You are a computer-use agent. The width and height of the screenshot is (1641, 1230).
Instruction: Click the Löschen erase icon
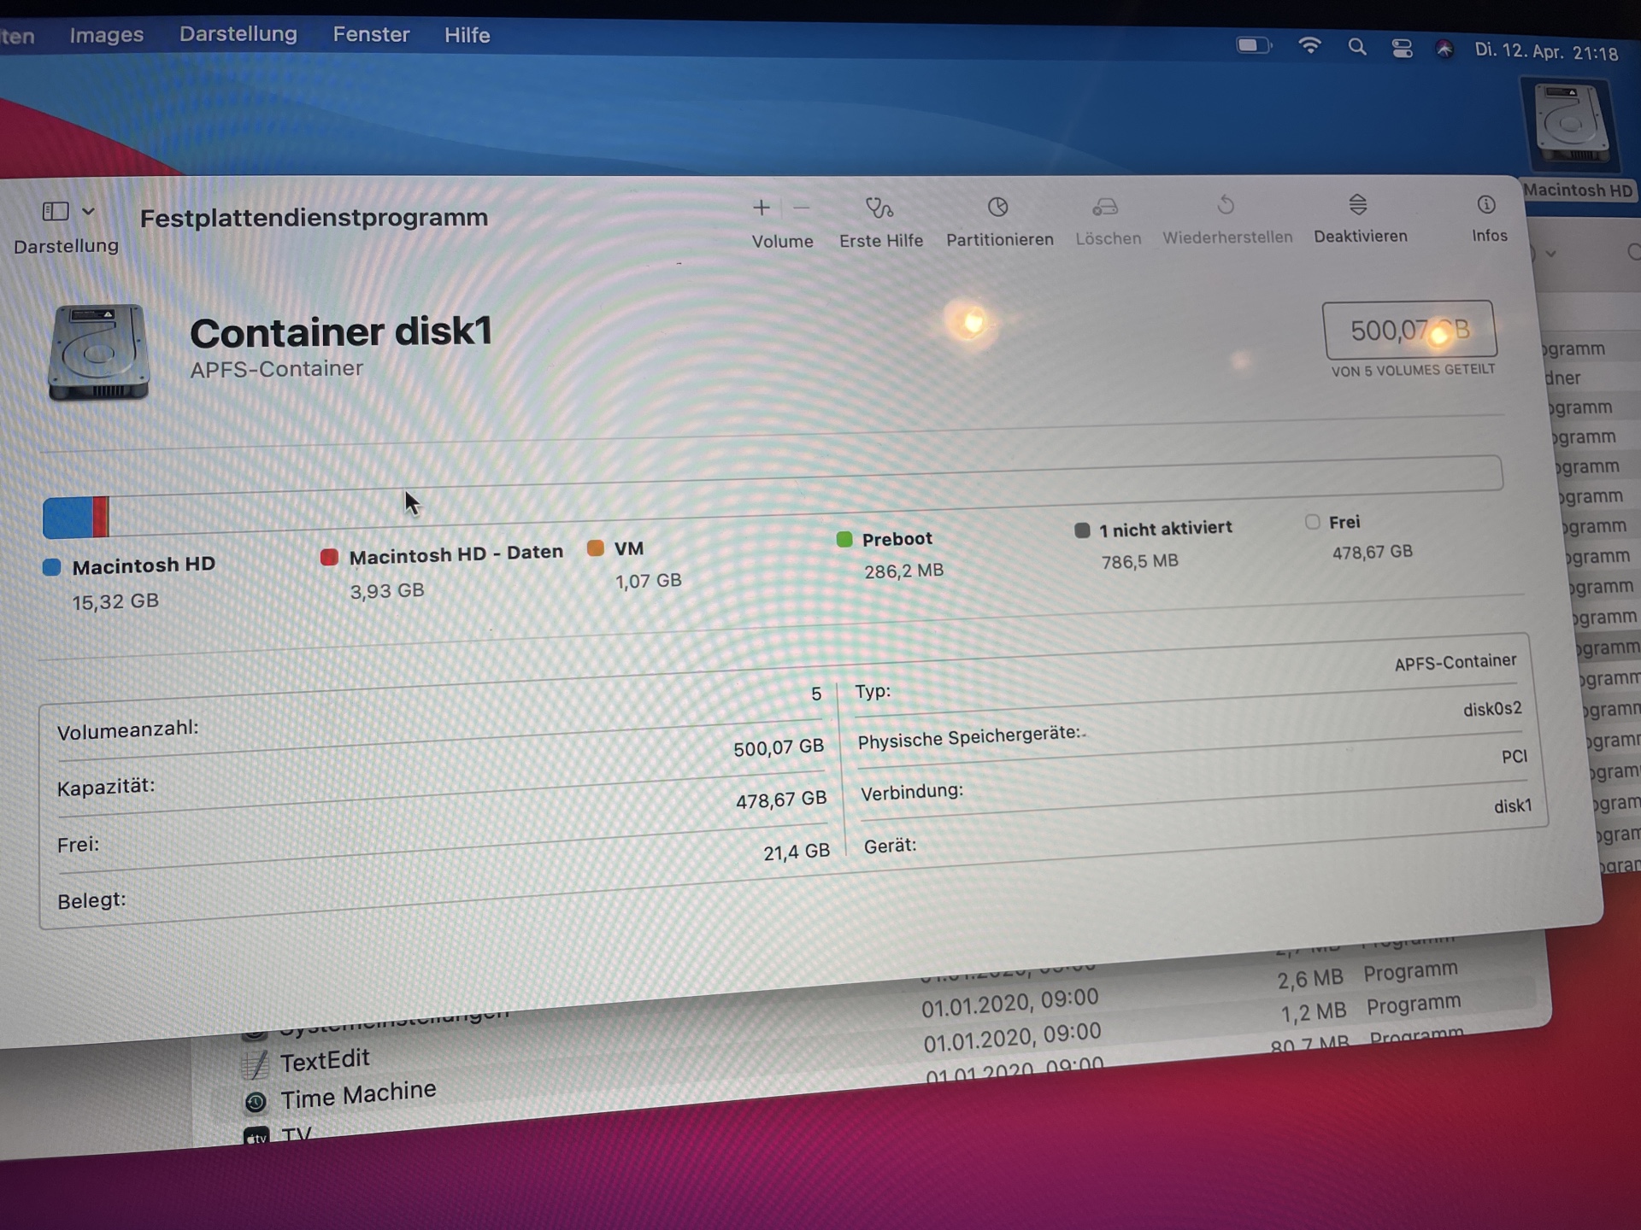(1105, 207)
